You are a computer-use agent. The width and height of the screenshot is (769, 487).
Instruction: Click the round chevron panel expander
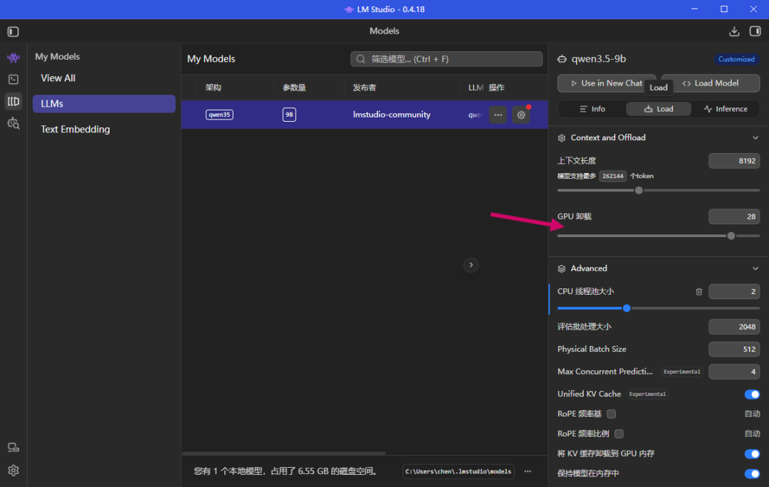(471, 265)
